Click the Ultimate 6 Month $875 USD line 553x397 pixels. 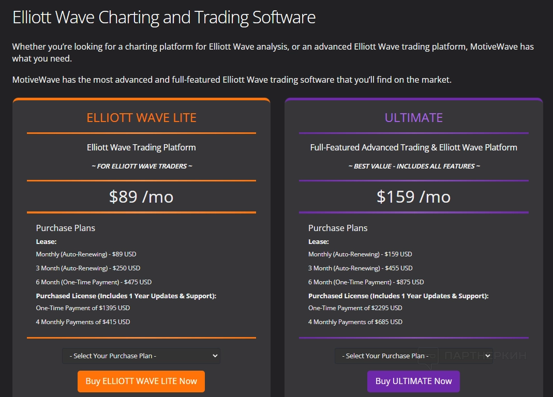coord(366,282)
